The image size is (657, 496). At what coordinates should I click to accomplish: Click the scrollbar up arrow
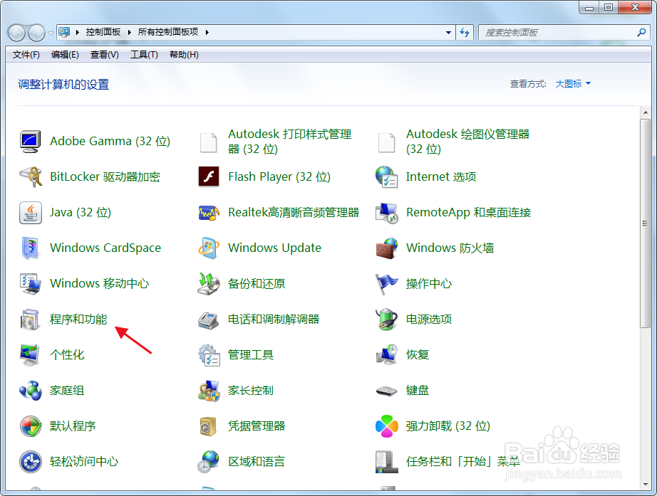point(645,112)
